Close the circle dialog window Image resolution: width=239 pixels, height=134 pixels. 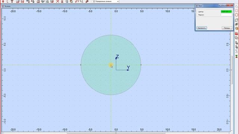230,6
